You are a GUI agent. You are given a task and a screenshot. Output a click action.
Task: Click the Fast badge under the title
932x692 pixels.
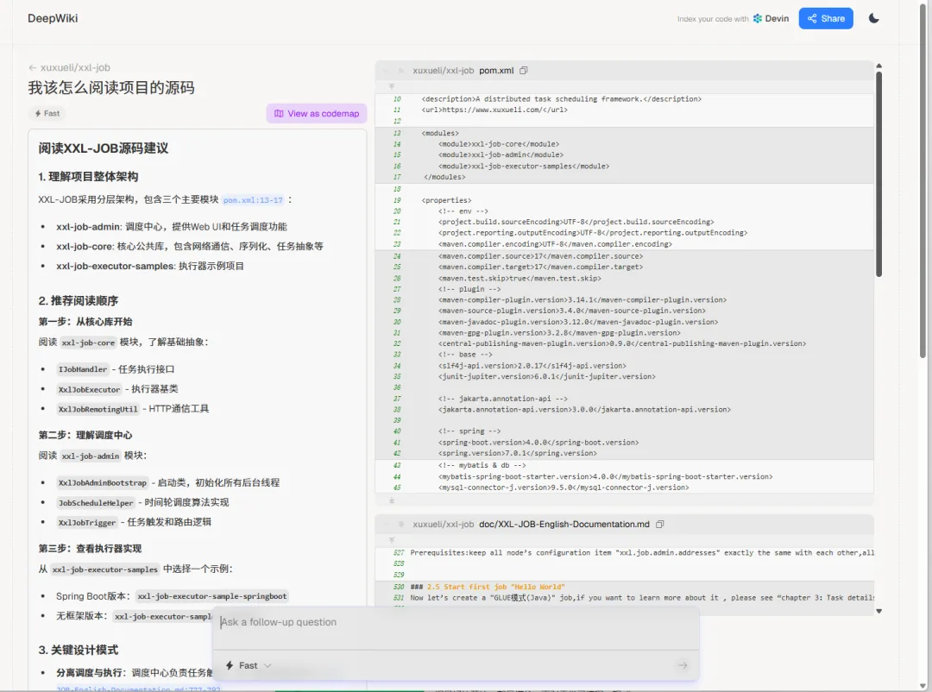tap(47, 114)
